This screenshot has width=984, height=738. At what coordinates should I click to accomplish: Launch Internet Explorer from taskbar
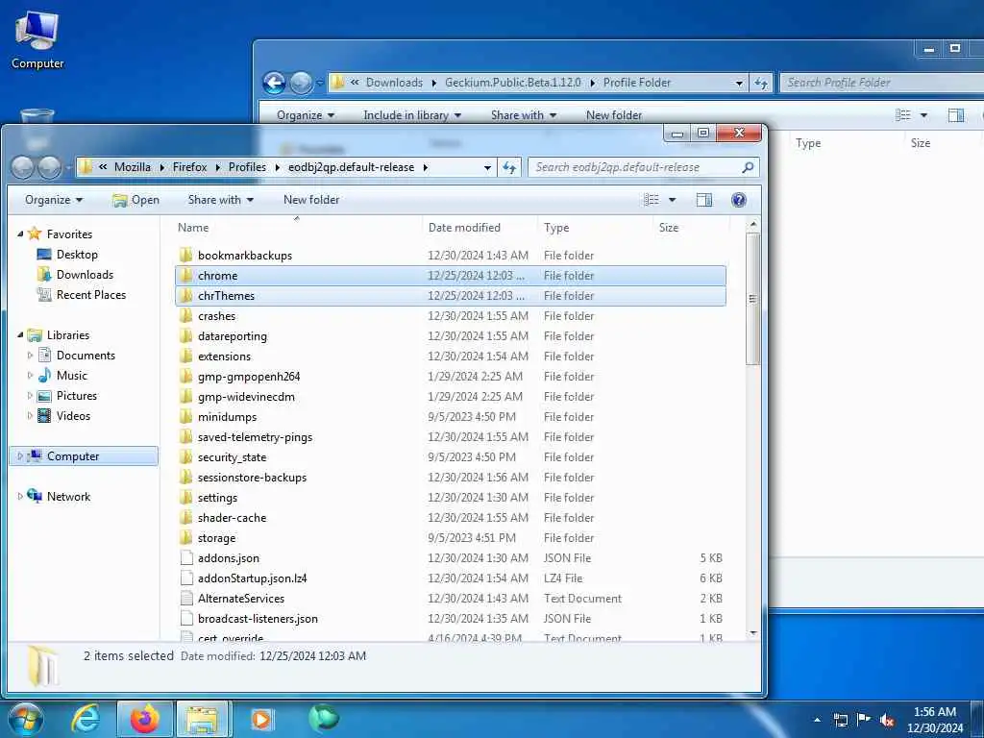[85, 719]
